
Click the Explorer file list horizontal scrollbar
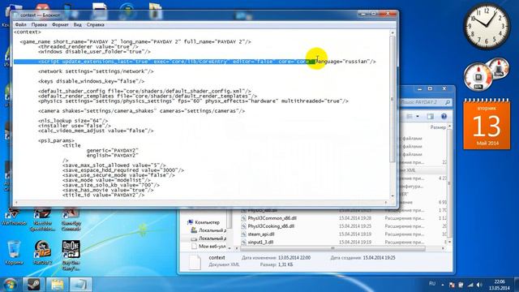click(332, 248)
